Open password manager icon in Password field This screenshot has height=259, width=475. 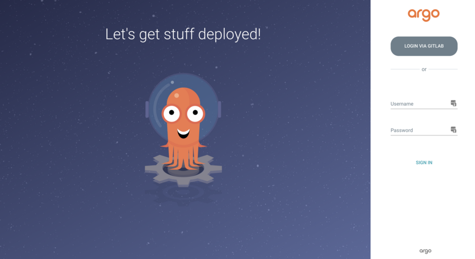[x=453, y=130]
